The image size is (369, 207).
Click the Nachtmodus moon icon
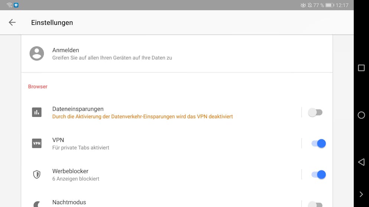pos(37,204)
